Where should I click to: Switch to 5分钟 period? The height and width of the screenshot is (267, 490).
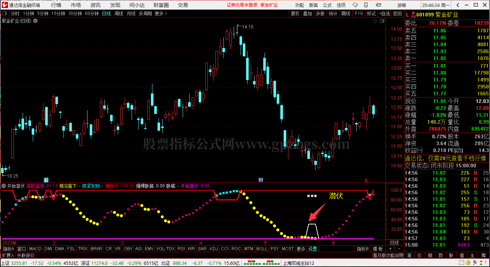tap(43, 13)
